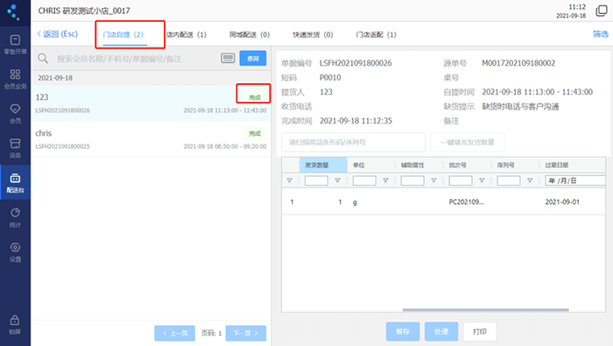
Task: Click the 上一页 pagination button
Action: 175,333
